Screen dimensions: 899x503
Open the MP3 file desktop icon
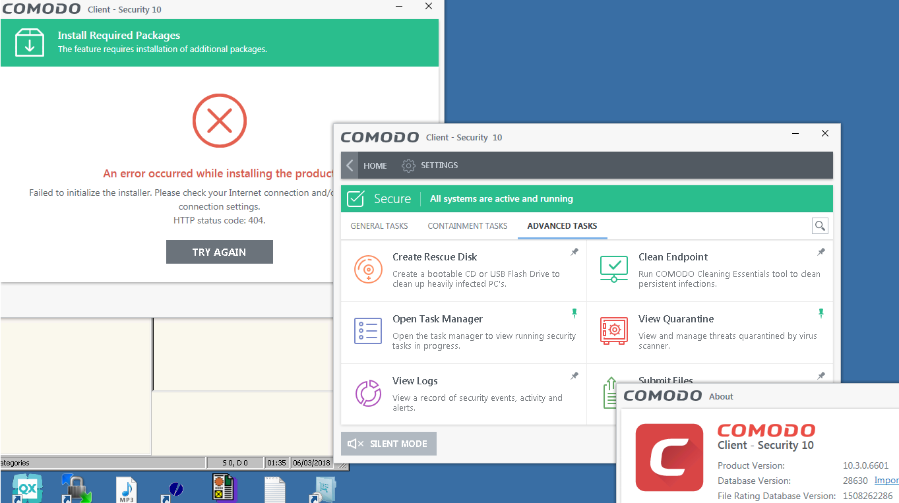pos(126,489)
